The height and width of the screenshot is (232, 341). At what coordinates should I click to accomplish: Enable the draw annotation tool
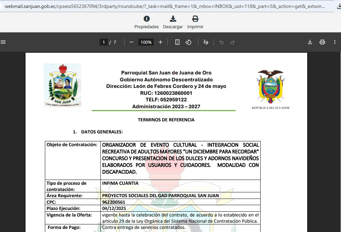point(206,42)
